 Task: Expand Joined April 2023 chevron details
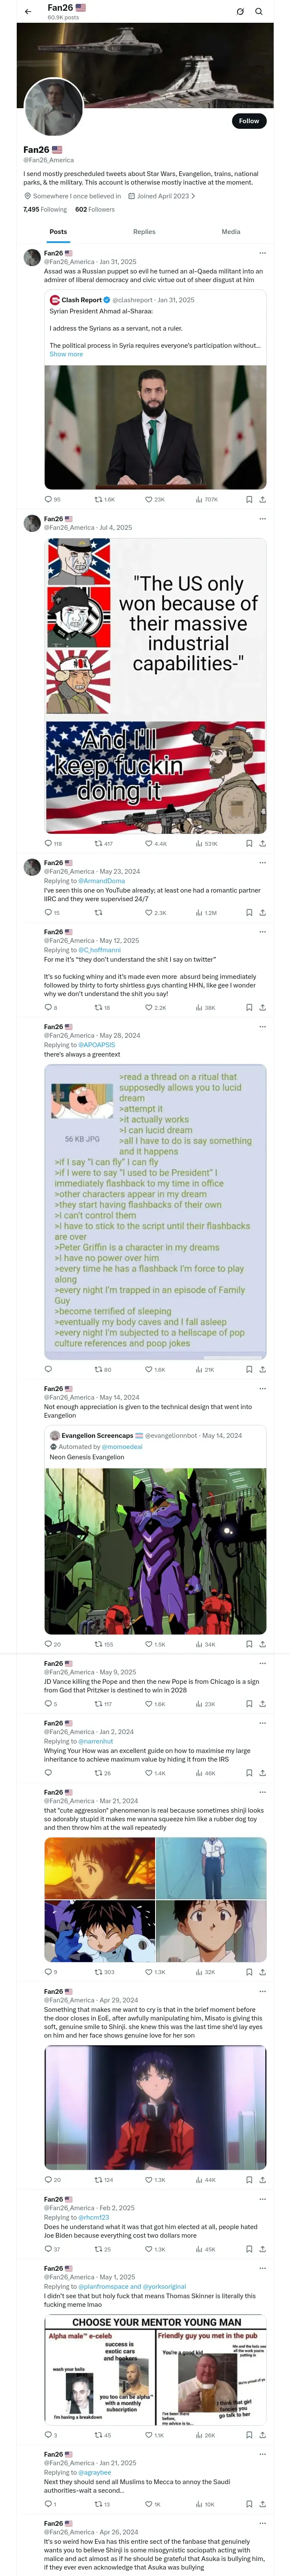193,196
